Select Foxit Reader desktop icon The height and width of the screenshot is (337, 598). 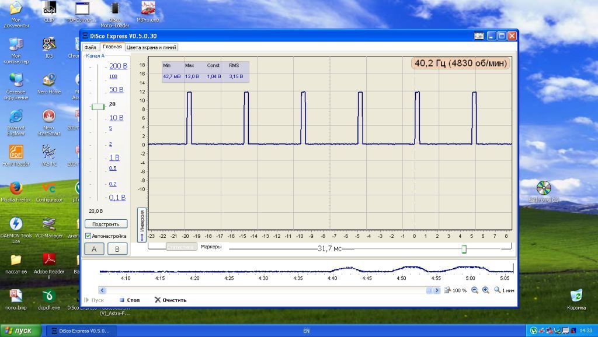pos(16,156)
